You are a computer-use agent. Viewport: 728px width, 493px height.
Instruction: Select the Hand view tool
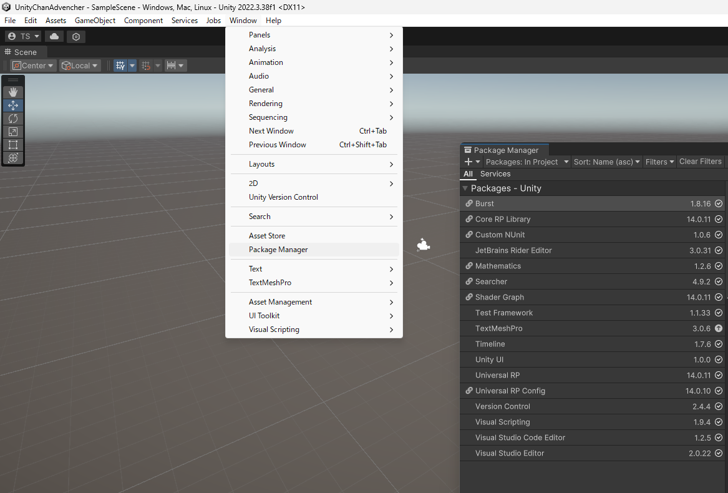pos(13,92)
